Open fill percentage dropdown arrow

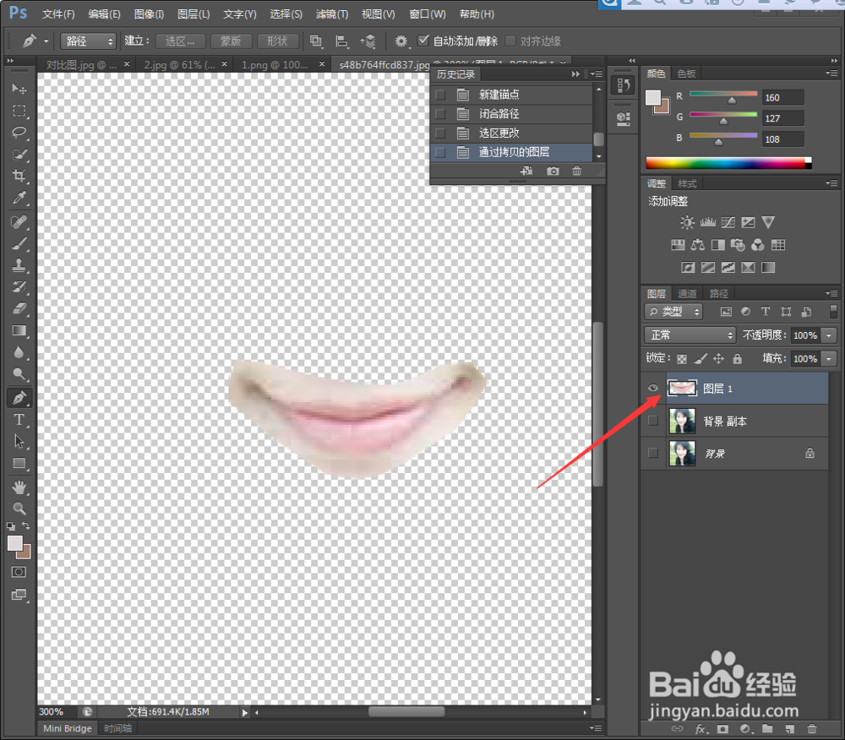pos(829,358)
